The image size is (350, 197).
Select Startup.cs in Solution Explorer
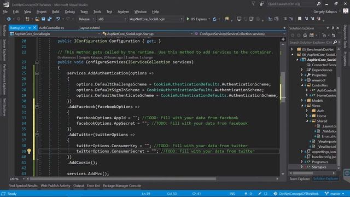(x=319, y=167)
